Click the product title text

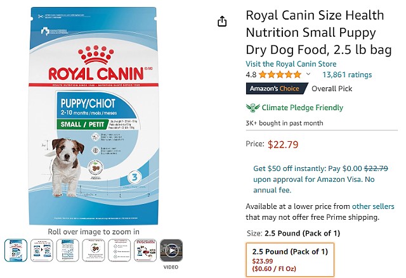(x=318, y=32)
